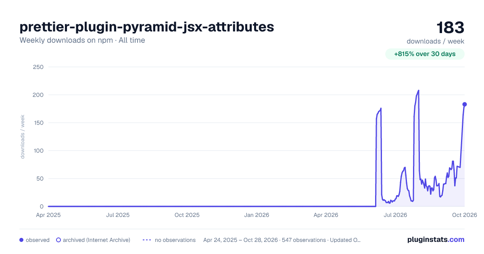484x254 pixels.
Task: Click the 50 y-axis label
Action: click(40, 179)
